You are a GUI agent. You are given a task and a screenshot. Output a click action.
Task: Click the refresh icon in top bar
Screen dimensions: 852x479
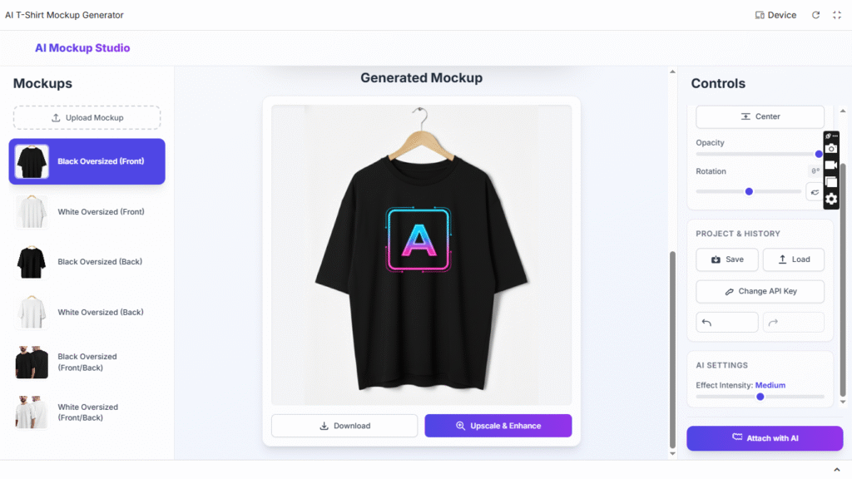pos(815,15)
